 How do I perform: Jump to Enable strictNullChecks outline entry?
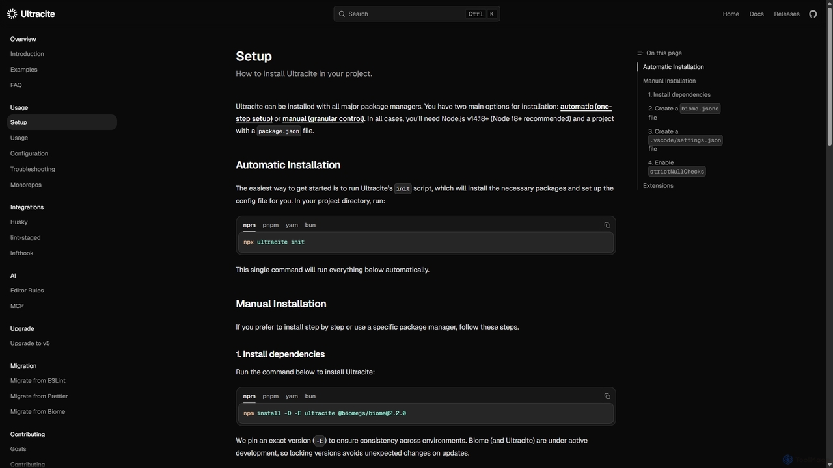pyautogui.click(x=677, y=167)
